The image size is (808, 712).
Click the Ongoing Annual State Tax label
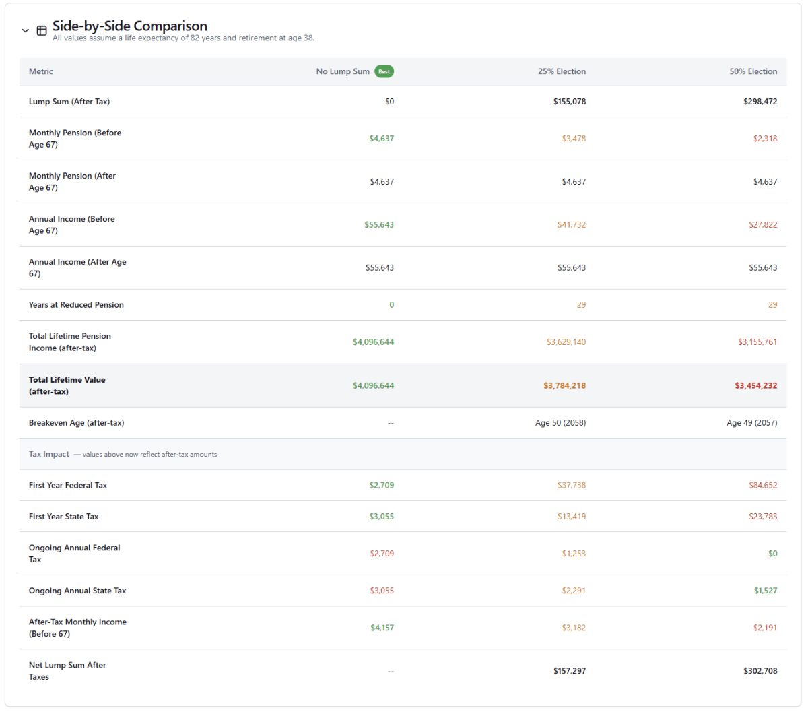coord(77,591)
